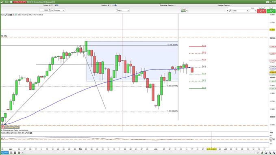Click the orders search icon in top bar
The image size is (276, 155).
coord(57,5)
